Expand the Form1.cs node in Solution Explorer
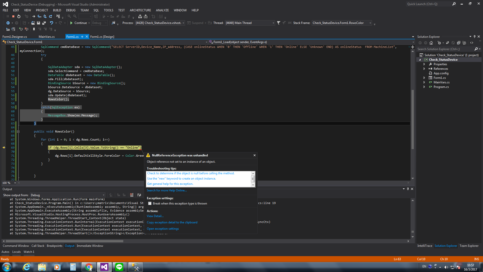This screenshot has height=272, width=483. point(424,78)
